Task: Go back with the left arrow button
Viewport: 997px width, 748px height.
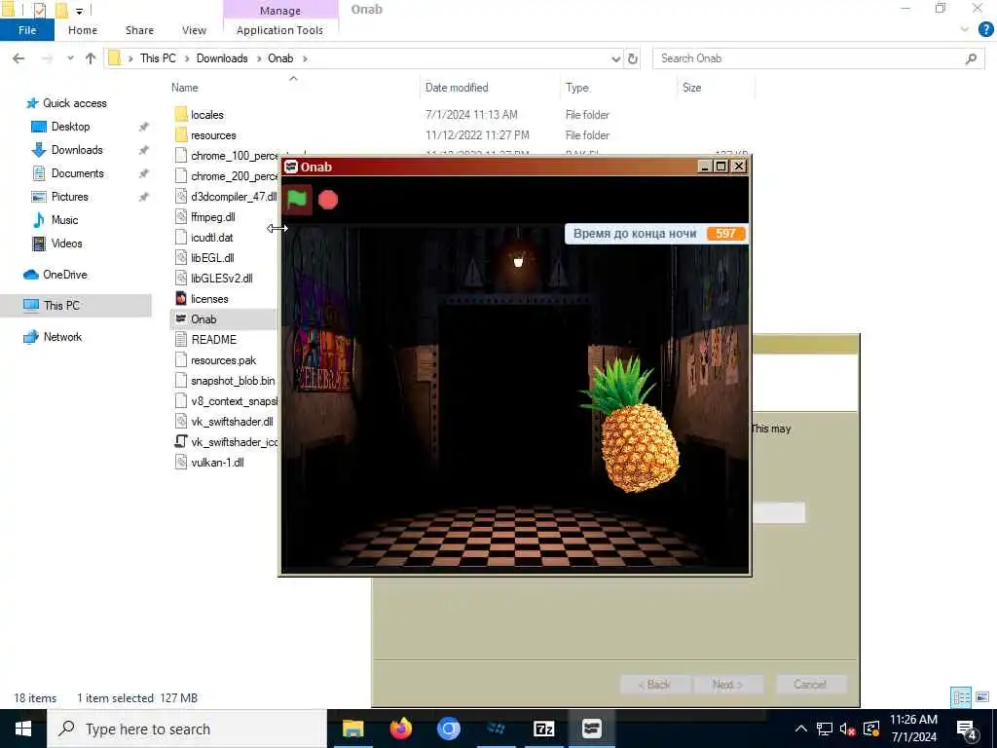Action: click(x=18, y=58)
